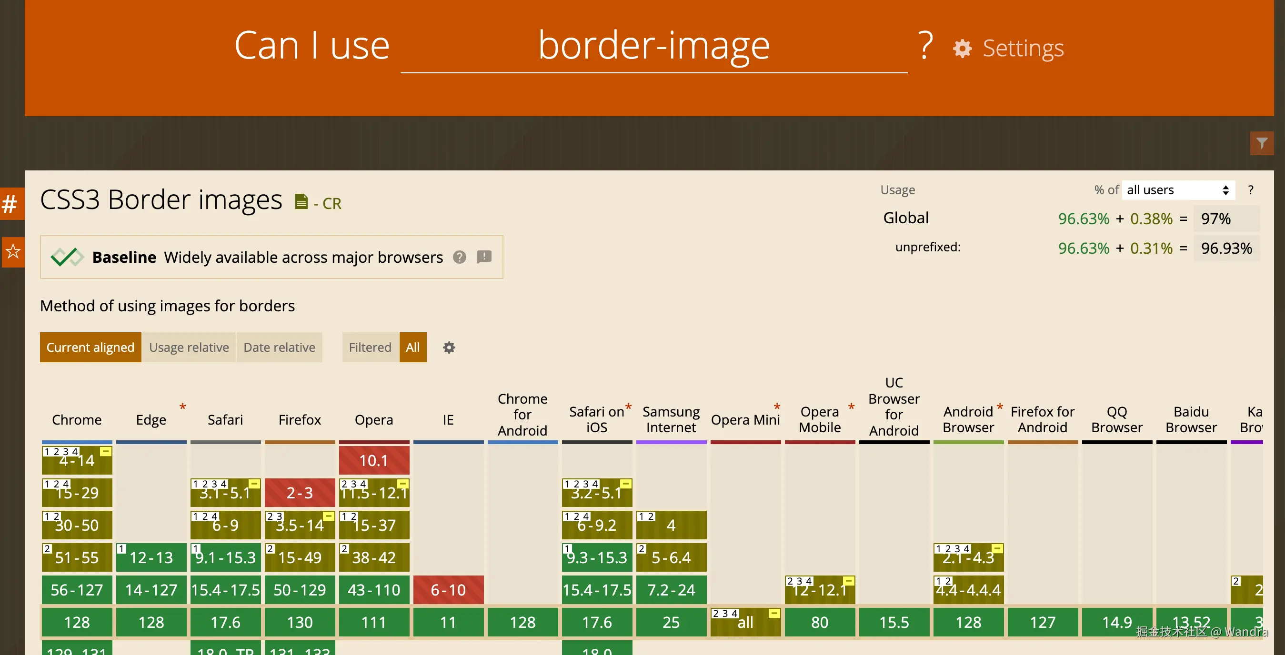Select the Chrome for Android 128 cell
Viewport: 1285px width, 655px height.
[x=523, y=622]
